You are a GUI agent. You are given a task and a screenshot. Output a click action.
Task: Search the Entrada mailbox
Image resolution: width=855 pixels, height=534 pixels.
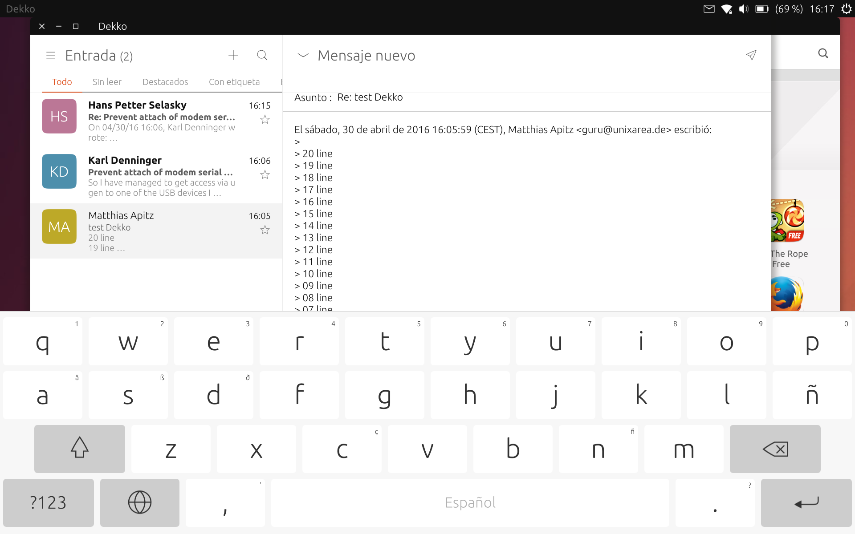coord(262,55)
